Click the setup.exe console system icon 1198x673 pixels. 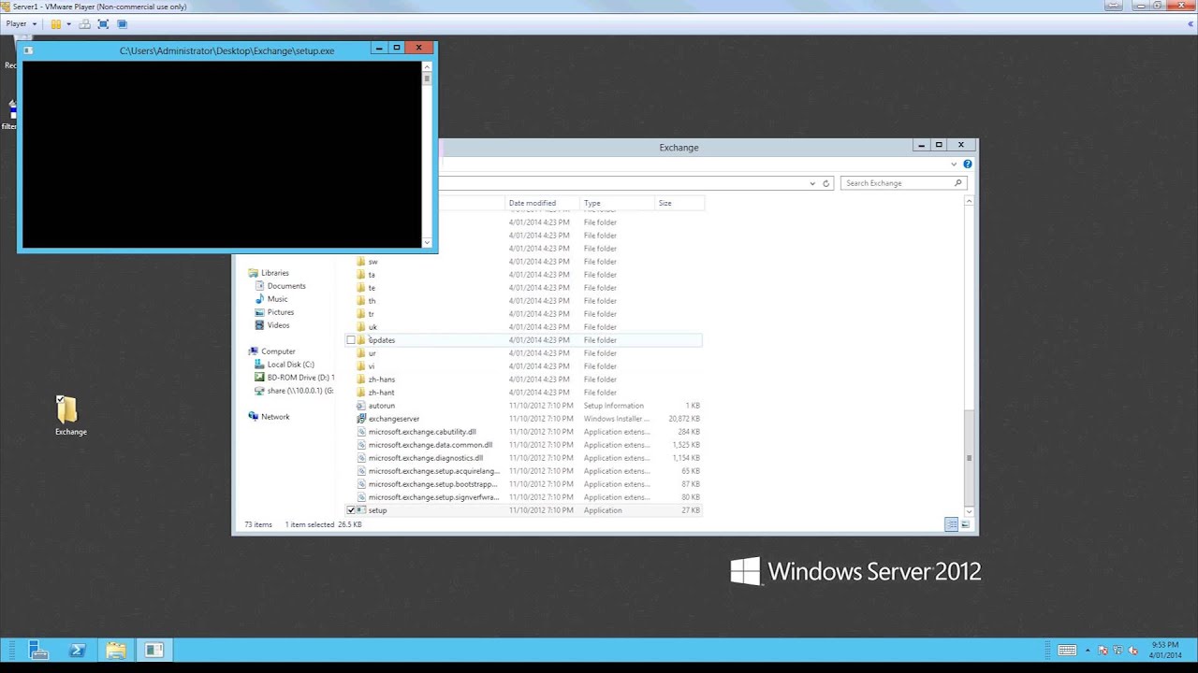[28, 50]
